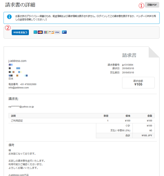Click the blue bank transfer icon
This screenshot has height=176, width=164.
point(64,32)
